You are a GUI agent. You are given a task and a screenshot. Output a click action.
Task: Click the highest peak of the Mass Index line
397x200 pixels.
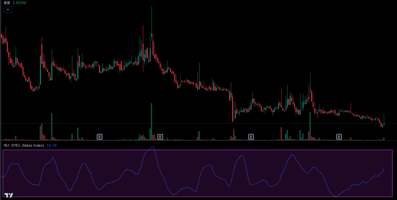pyautogui.click(x=153, y=147)
